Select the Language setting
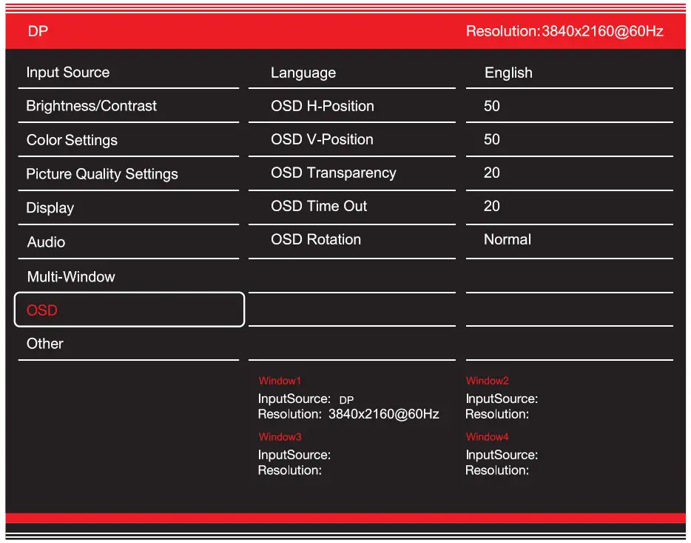This screenshot has height=543, width=691. (303, 72)
